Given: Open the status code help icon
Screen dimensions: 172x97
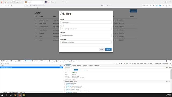Looking at the screenshot, I should pos(76,73).
